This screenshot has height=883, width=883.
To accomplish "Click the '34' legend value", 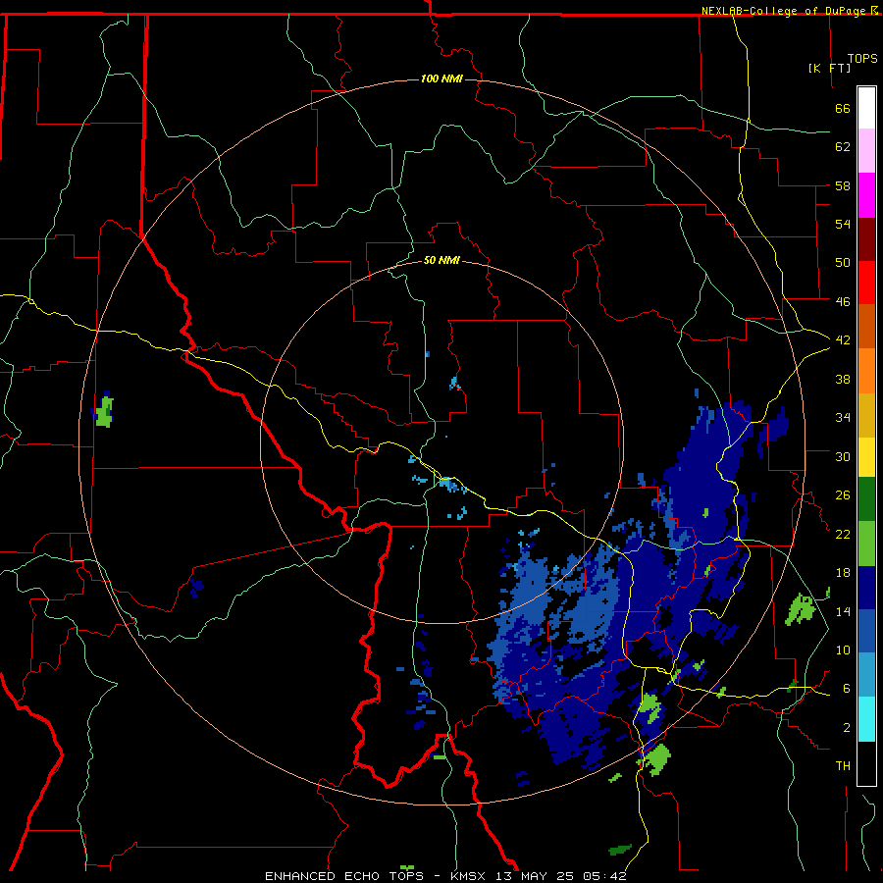I will (x=843, y=418).
